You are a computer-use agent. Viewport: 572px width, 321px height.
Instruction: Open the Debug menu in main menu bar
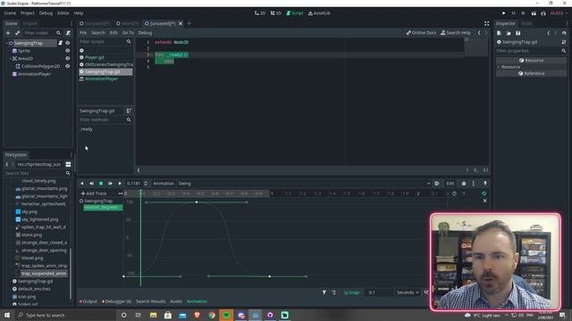click(x=46, y=13)
